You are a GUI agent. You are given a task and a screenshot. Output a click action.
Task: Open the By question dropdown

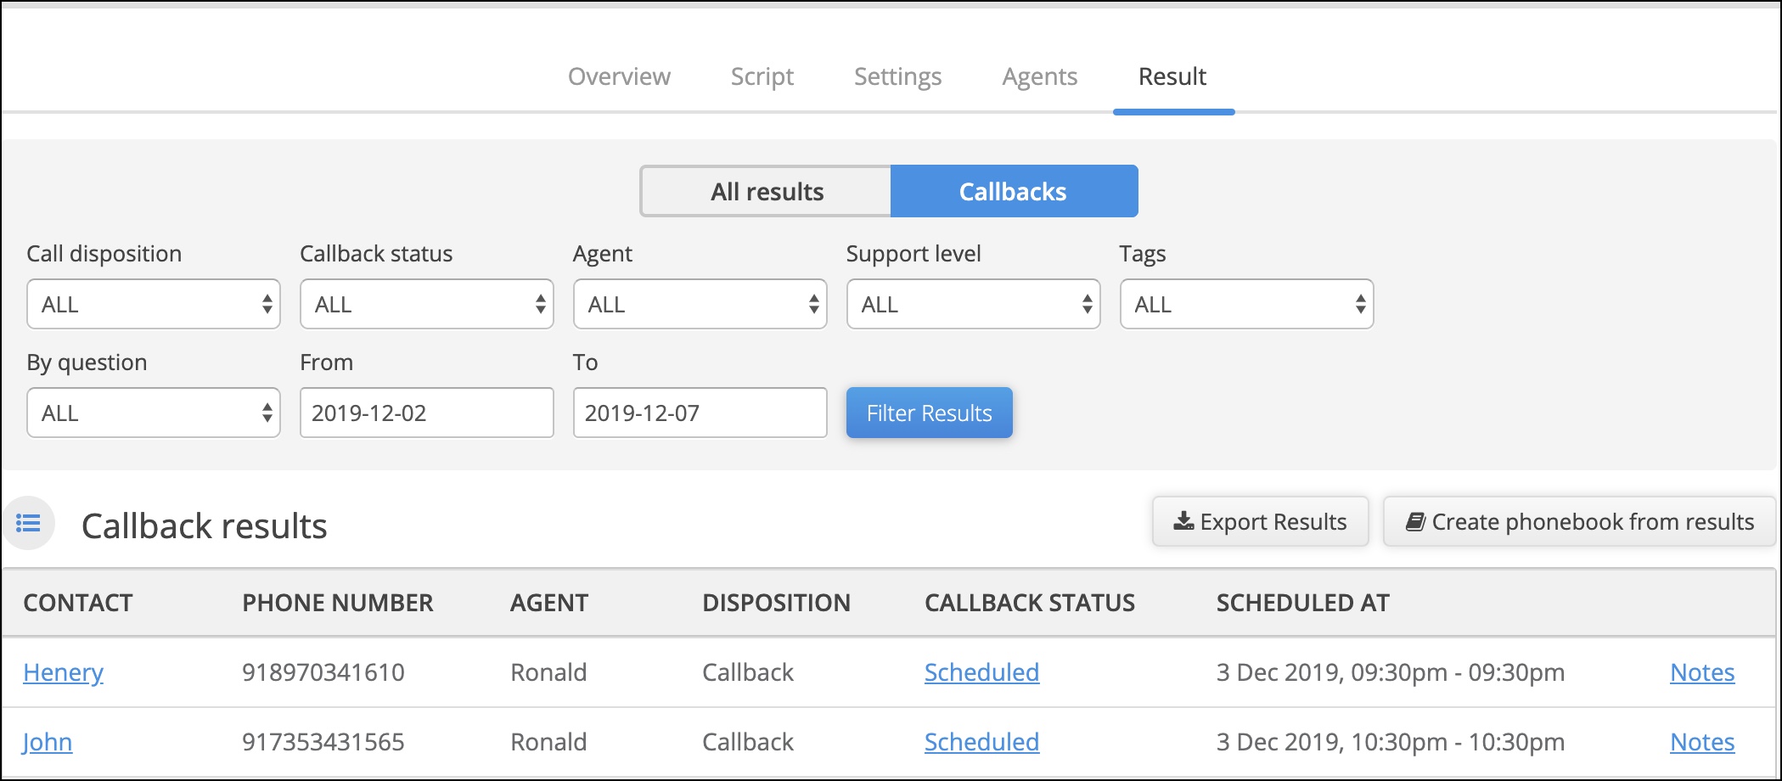(x=153, y=413)
